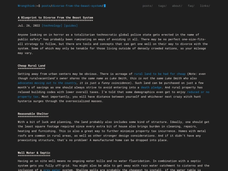Open the faq/ navigation item

point(191,6)
